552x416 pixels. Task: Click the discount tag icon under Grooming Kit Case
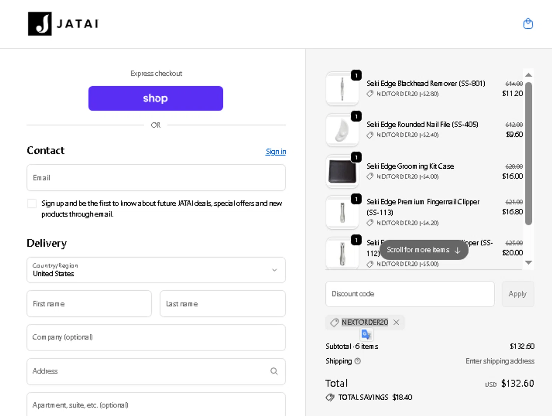tap(370, 176)
